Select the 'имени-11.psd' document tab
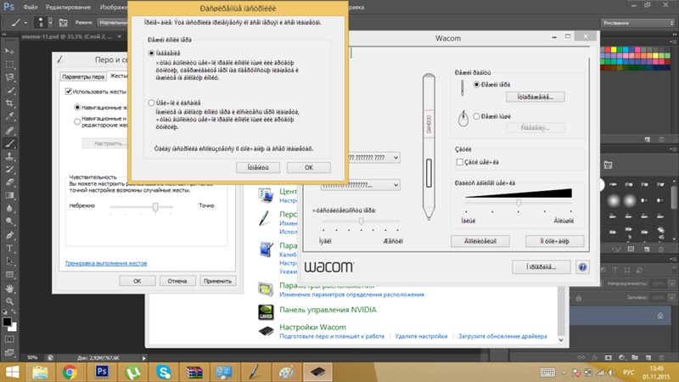This screenshot has height=382, width=679. (x=67, y=37)
